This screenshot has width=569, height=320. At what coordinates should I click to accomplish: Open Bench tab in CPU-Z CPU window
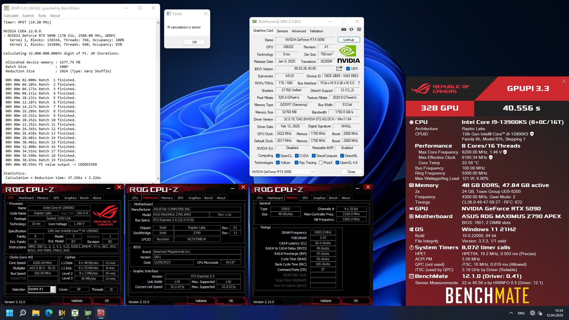pos(84,198)
